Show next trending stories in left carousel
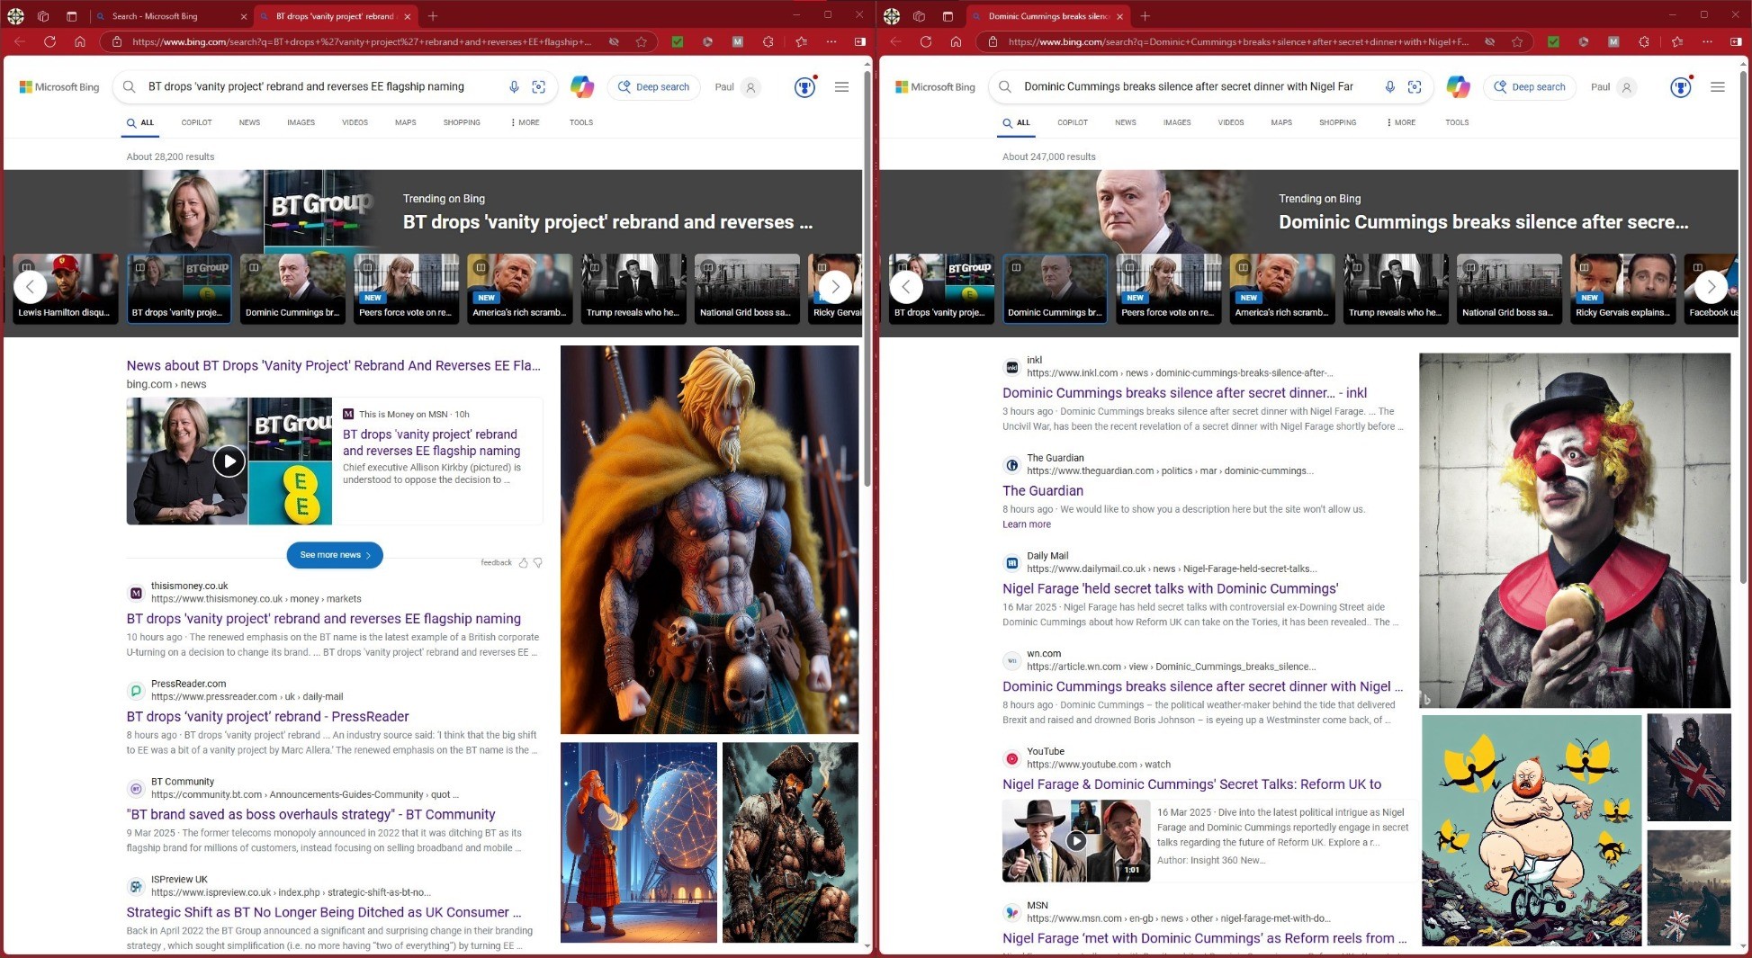Screen dimensions: 1752x958 pos(835,287)
